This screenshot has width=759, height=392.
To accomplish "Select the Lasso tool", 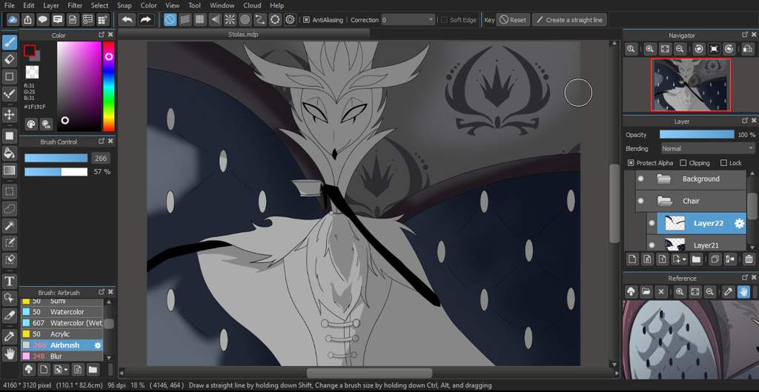I will click(10, 208).
